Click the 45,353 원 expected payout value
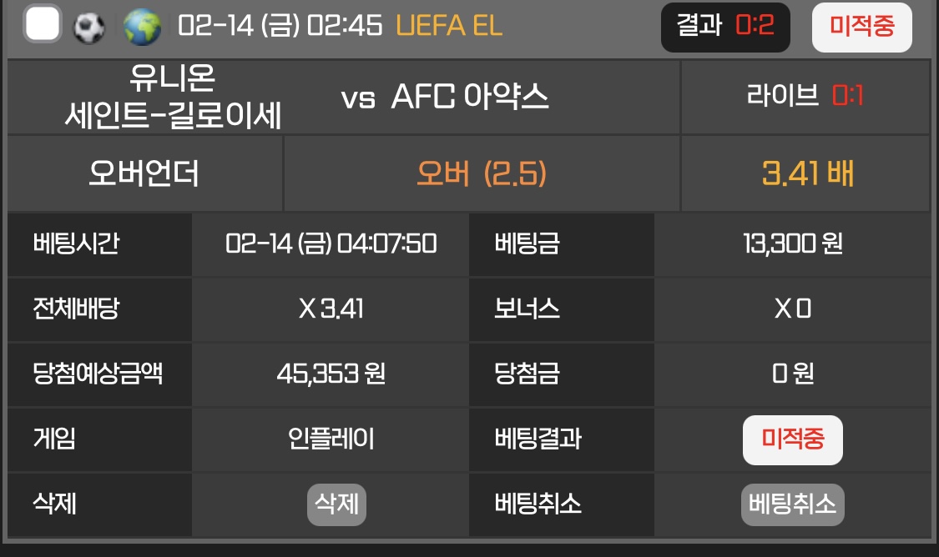The height and width of the screenshot is (557, 939). tap(331, 373)
